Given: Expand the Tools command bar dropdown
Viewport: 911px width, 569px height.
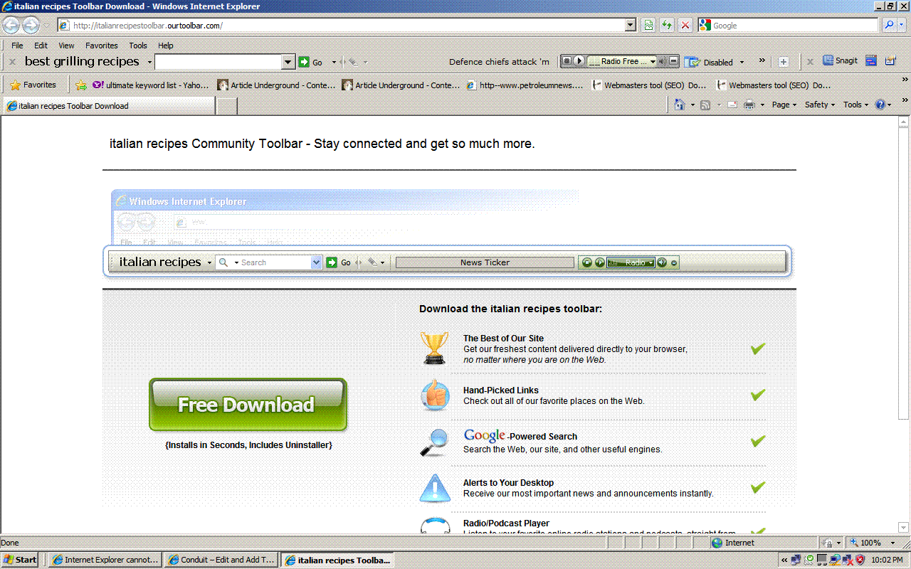Looking at the screenshot, I should click(856, 105).
